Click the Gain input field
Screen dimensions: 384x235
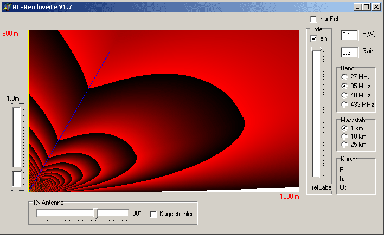(x=349, y=53)
